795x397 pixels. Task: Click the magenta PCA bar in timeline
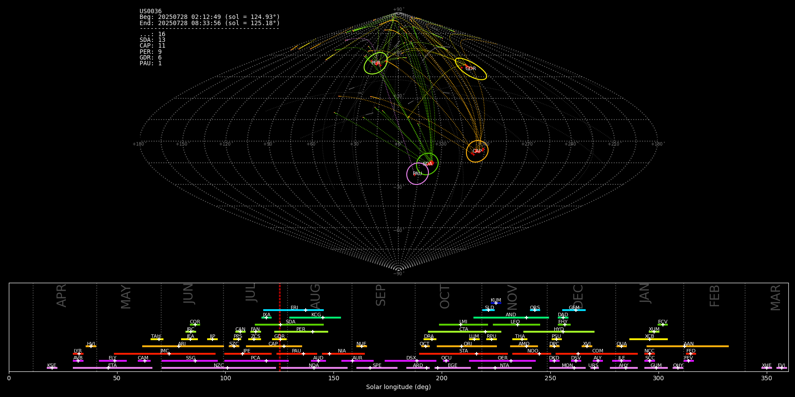(x=256, y=361)
